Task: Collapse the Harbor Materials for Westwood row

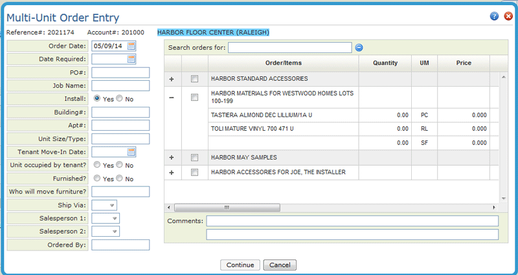Action: pos(172,98)
